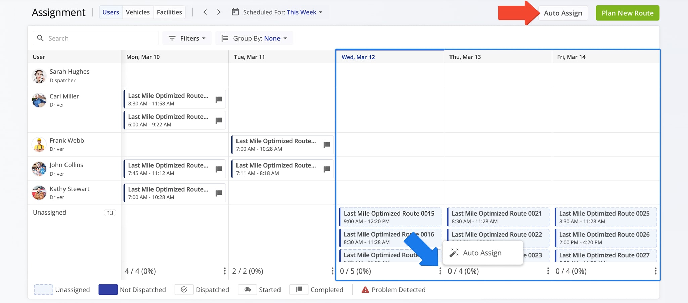
Task: Open the kebab menu under Mon, Mar 10 column
Action: pyautogui.click(x=224, y=271)
